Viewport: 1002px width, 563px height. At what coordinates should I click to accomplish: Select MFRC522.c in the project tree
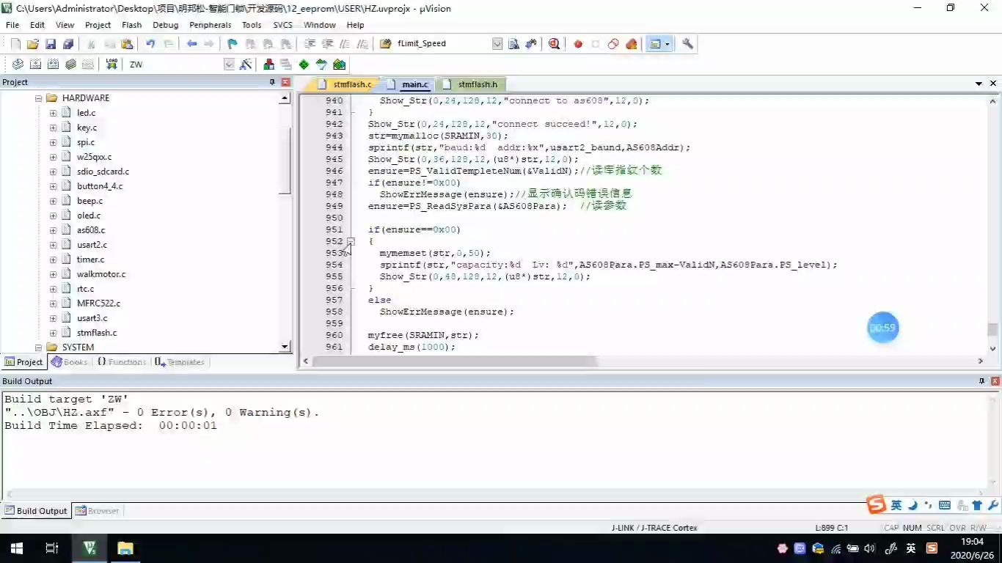pyautogui.click(x=98, y=303)
